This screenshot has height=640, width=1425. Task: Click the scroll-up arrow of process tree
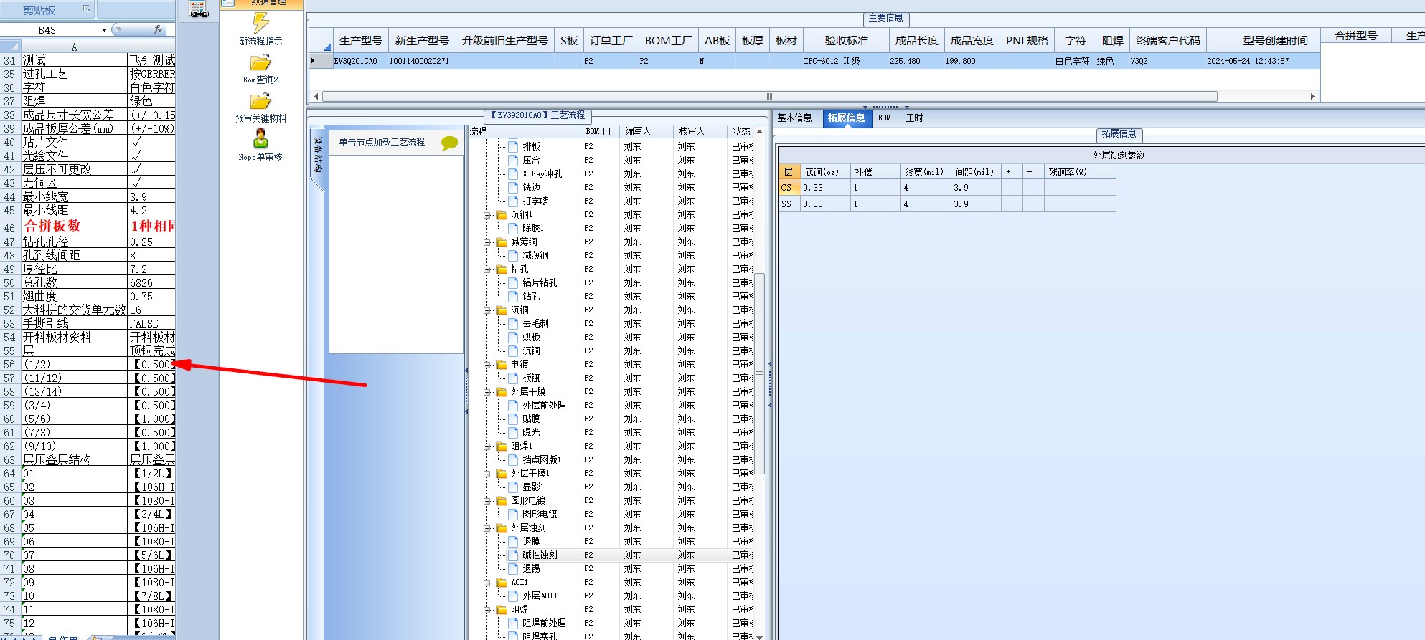[x=759, y=132]
